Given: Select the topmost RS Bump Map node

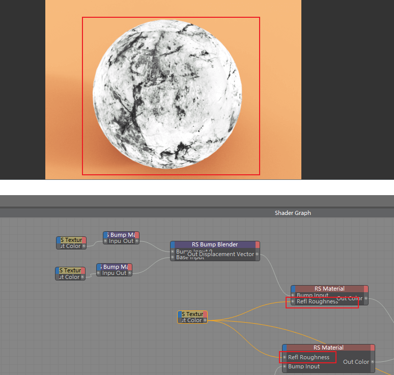Looking at the screenshot, I should [121, 235].
